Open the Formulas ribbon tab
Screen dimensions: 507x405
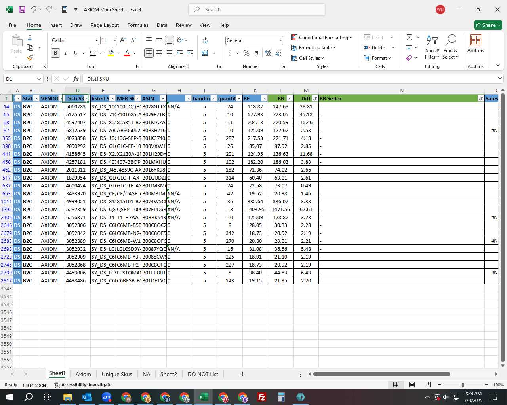click(138, 25)
